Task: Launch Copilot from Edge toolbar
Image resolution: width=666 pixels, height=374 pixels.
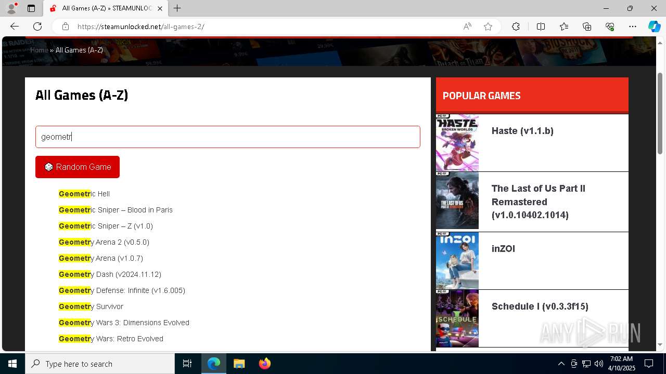Action: [654, 26]
